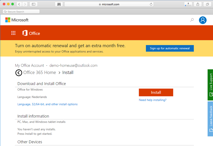Open Need help installing link
Image resolution: width=213 pixels, height=146 pixels.
coord(153,100)
